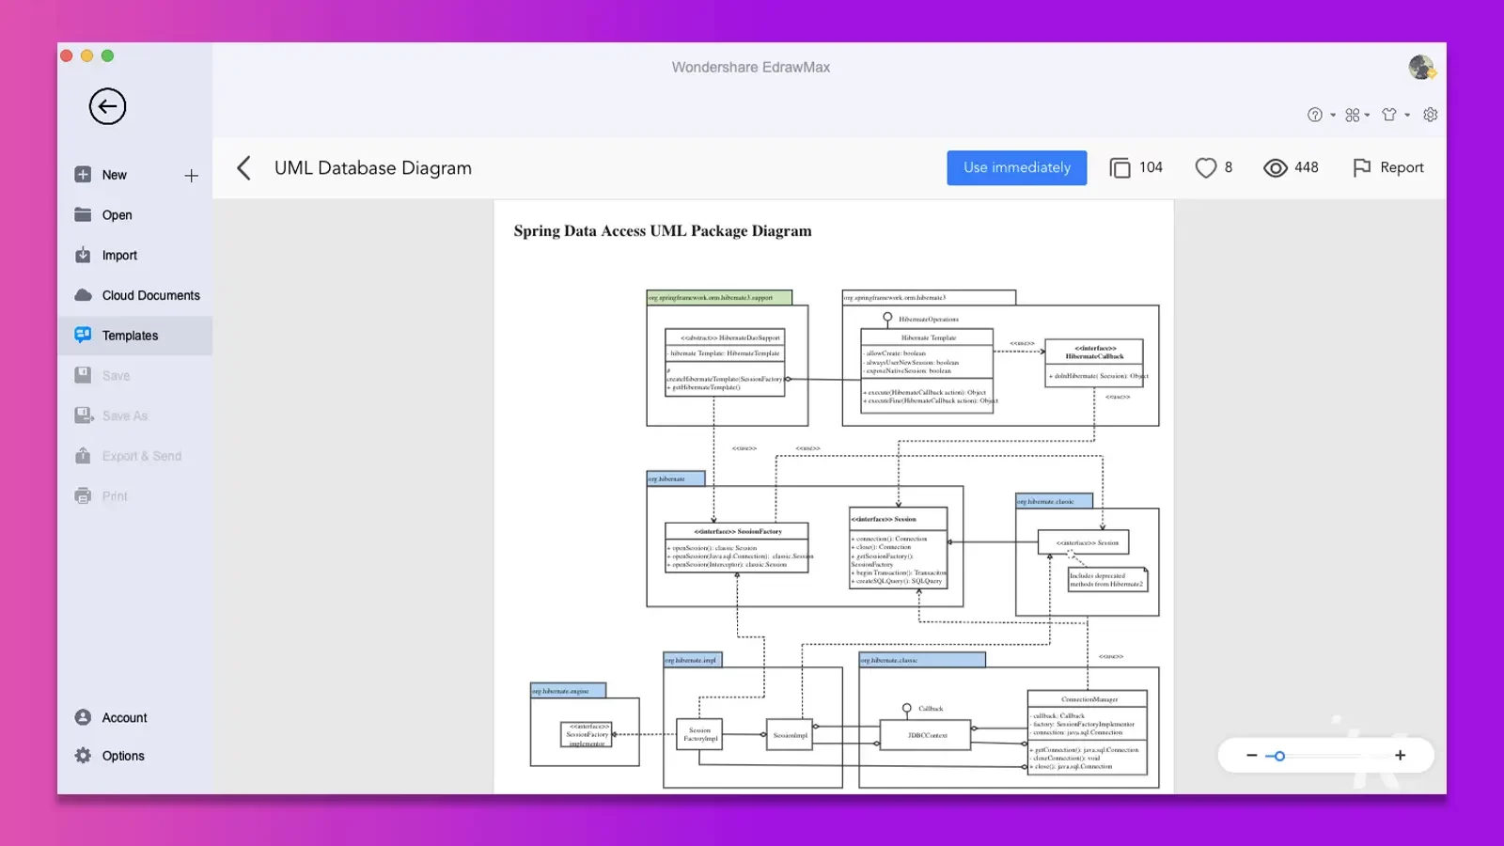Open Options with gear icon

pos(123,756)
